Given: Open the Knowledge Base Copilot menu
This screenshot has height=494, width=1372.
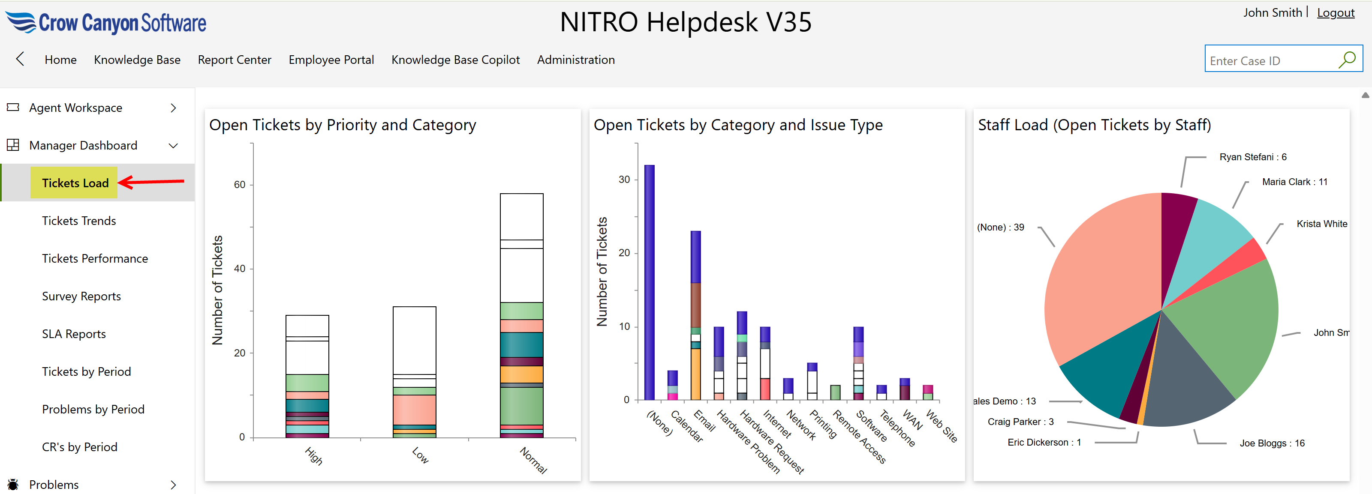Looking at the screenshot, I should click(x=455, y=60).
